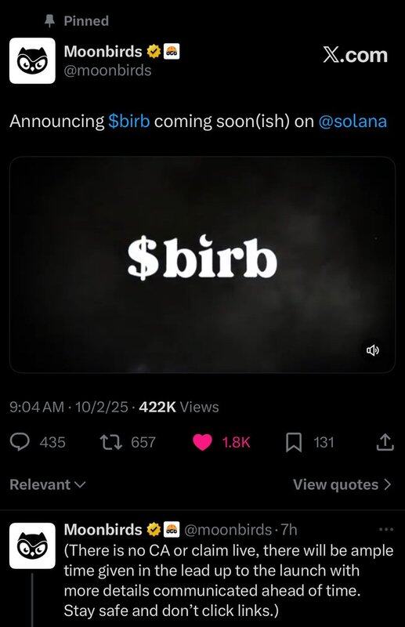Open the @solana mention link
The image size is (405, 627).
pyautogui.click(x=353, y=121)
